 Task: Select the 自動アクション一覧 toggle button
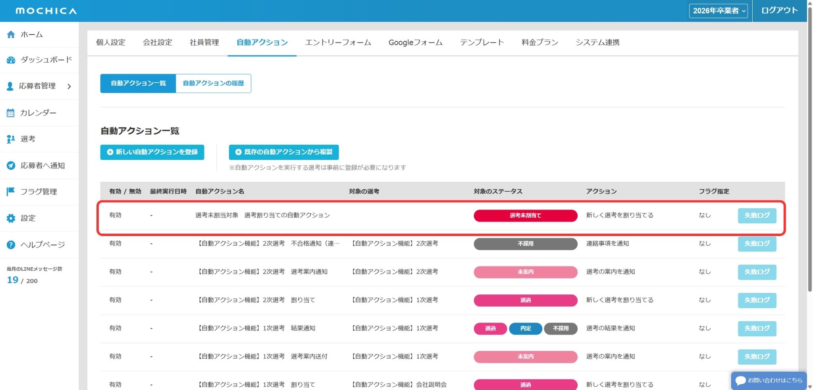[x=138, y=83]
